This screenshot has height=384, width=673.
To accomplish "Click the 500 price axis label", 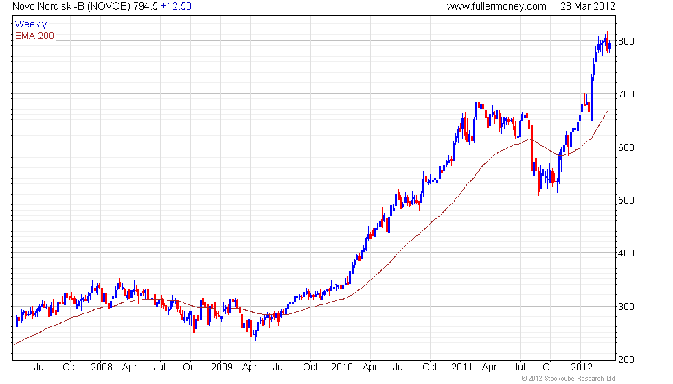I will 626,200.
